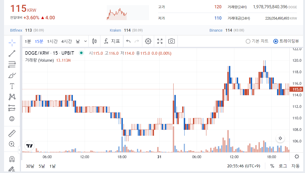Open the Kraken exchange link
The image size is (305, 173).
click(115, 30)
